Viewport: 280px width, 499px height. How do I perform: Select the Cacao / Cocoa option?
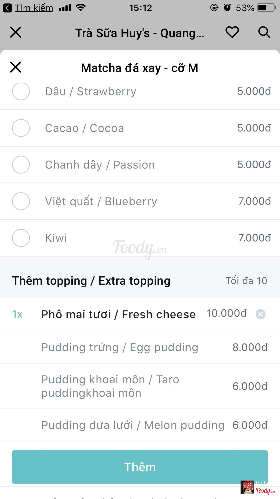pos(21,128)
